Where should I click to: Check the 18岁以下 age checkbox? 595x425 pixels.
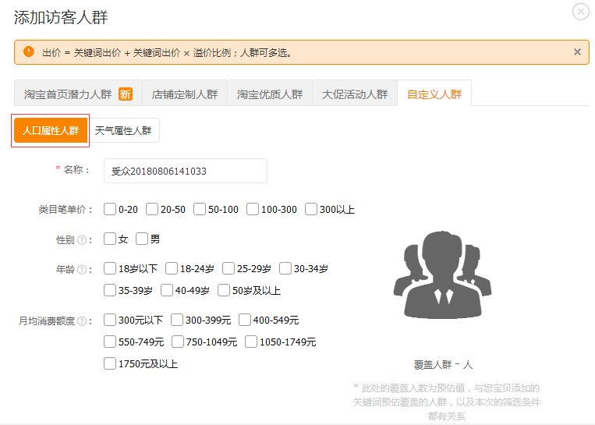(110, 268)
